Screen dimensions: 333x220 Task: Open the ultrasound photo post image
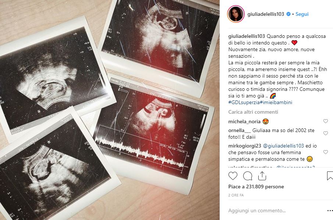click(x=110, y=110)
